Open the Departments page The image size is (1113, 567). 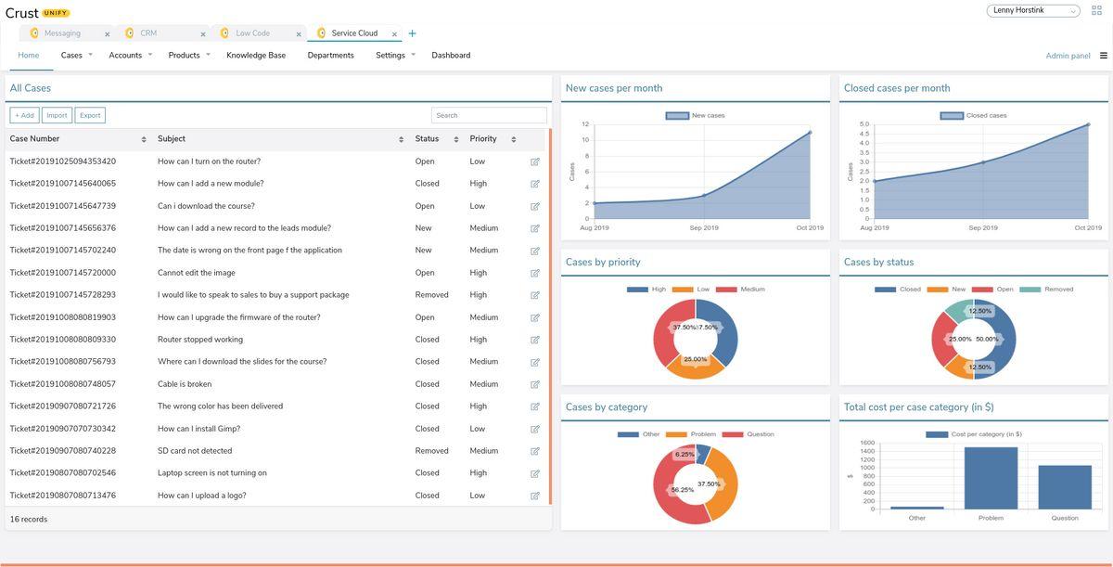pos(331,56)
